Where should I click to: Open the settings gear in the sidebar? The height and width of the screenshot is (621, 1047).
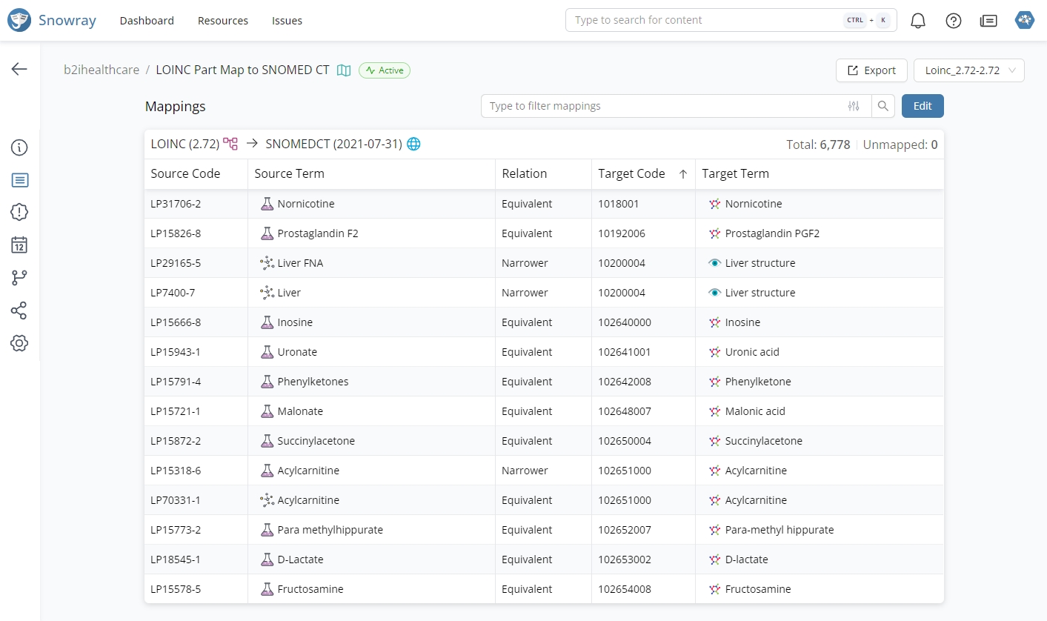pos(19,343)
